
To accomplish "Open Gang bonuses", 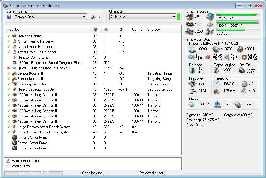I will [93, 173].
